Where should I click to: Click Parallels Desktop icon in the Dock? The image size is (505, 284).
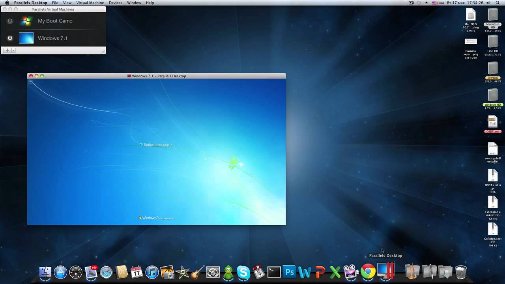[x=386, y=272]
